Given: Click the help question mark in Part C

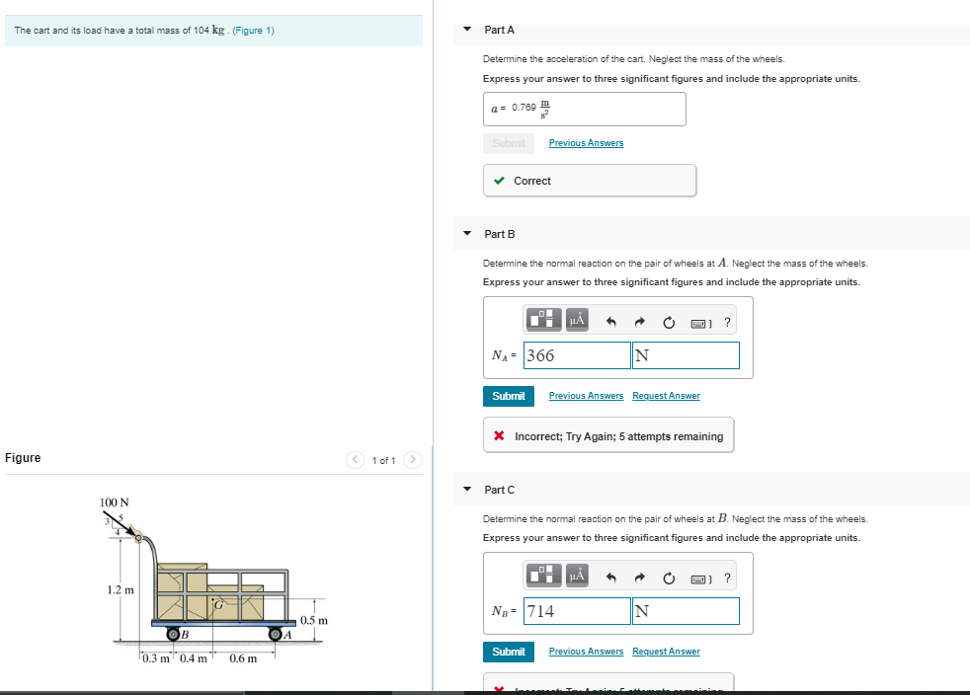Looking at the screenshot, I should pyautogui.click(x=727, y=576).
